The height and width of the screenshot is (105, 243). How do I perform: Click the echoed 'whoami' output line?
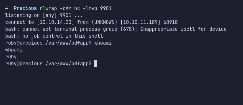click(x=14, y=50)
